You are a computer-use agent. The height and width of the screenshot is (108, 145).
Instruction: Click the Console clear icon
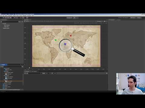point(25,73)
